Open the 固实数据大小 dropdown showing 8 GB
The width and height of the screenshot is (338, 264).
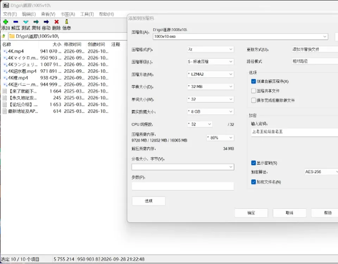coord(211,112)
